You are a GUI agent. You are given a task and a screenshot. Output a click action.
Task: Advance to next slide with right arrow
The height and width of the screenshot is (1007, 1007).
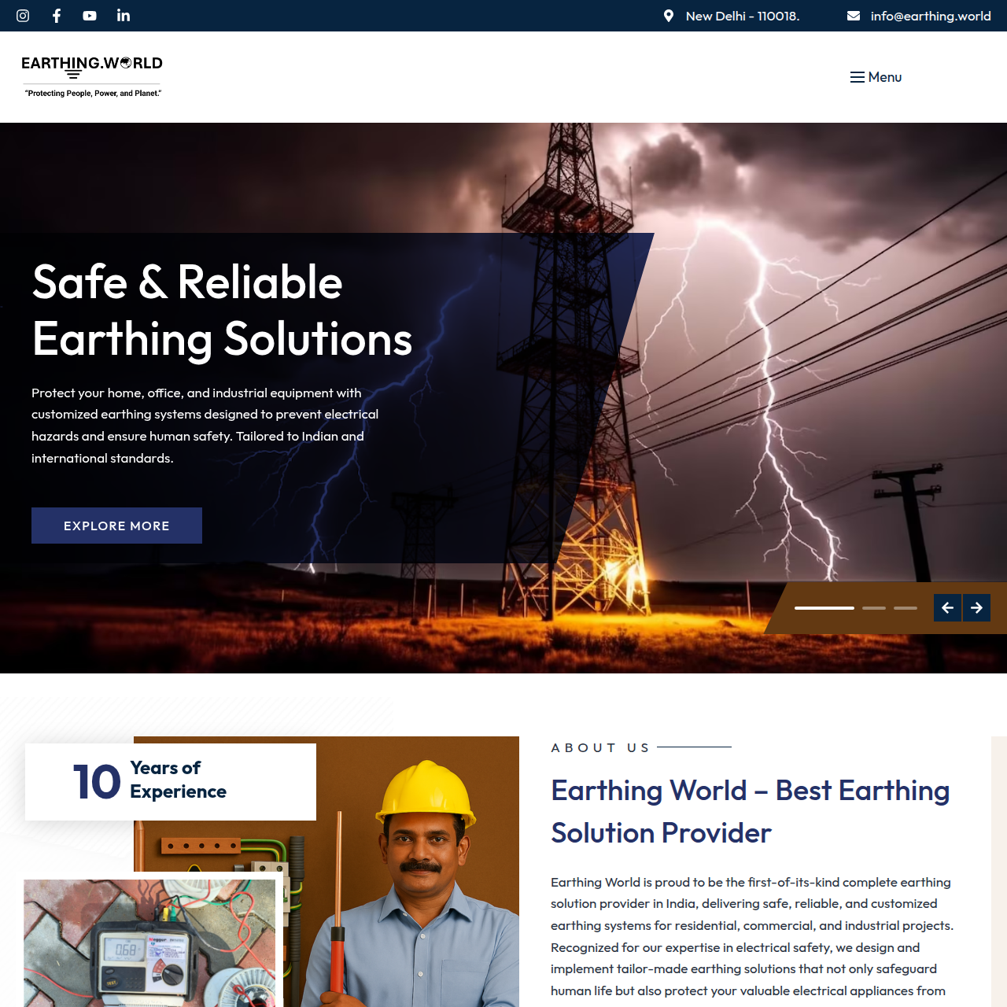(x=976, y=607)
